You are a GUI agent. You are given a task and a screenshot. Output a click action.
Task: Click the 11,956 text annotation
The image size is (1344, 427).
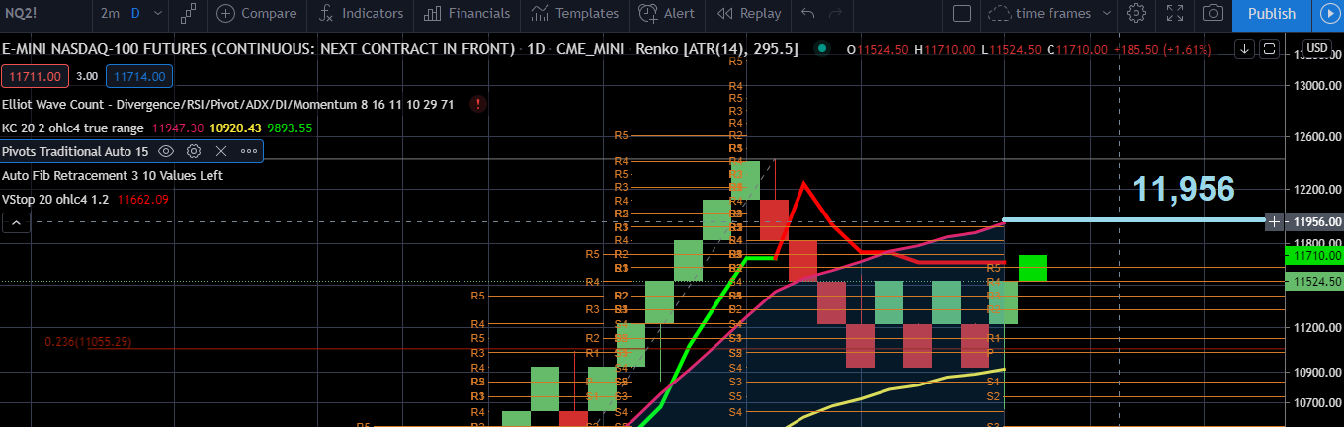point(1183,188)
